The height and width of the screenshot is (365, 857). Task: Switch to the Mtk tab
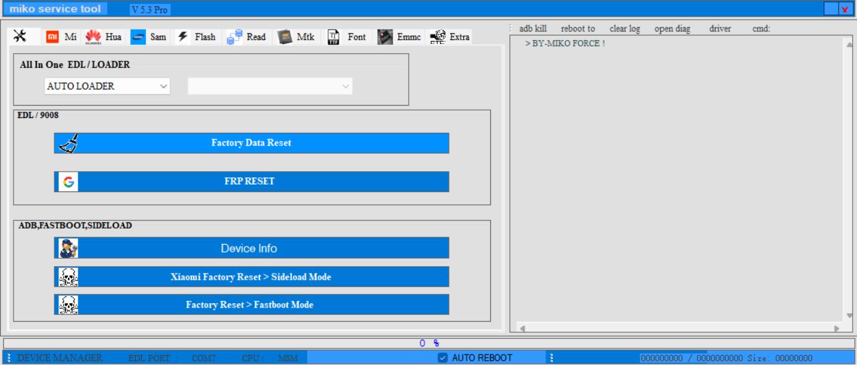(x=296, y=37)
